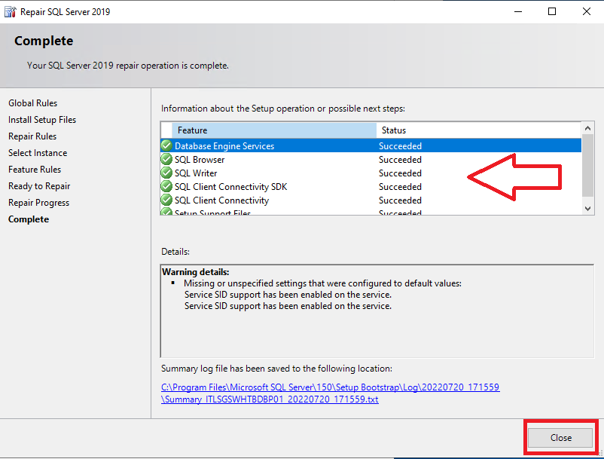Click the 'repair operation is complete' message
Screen dimensions: 604x459
128,66
